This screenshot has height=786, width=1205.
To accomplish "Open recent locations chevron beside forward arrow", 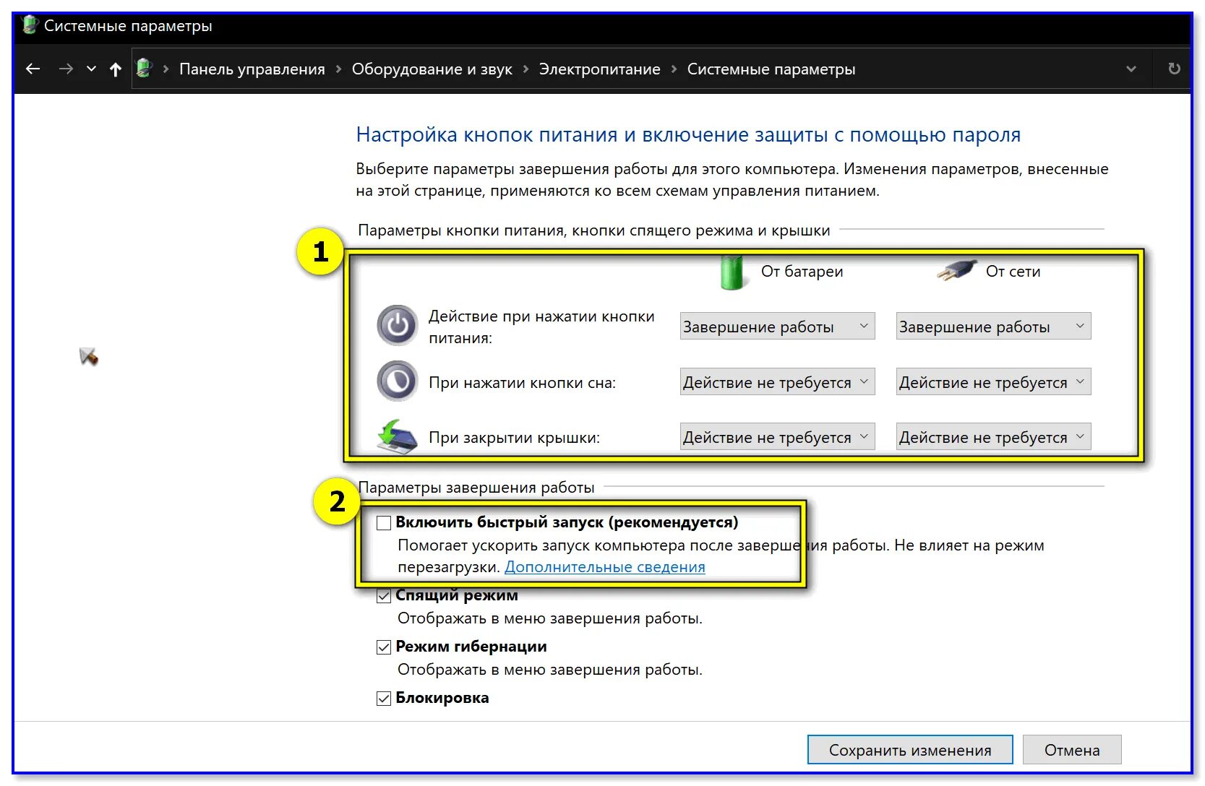I will click(x=91, y=69).
